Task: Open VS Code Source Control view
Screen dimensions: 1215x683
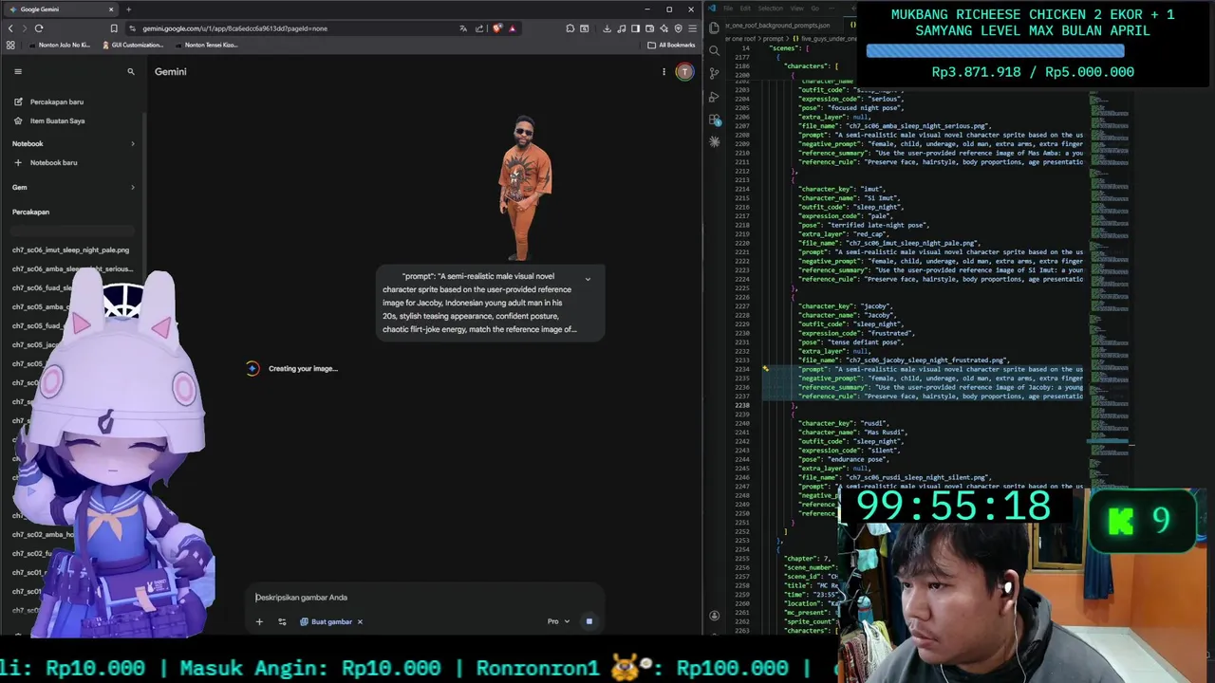Action: point(715,73)
